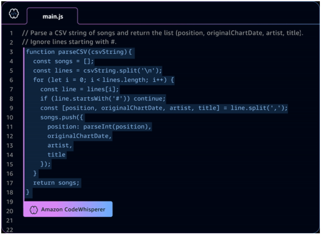Click the 'for' loop keyword on line 6
The image size is (322, 235).
pyautogui.click(x=38, y=80)
